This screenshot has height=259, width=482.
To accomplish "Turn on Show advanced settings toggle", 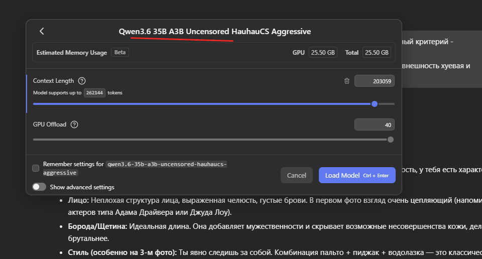I will [39, 187].
